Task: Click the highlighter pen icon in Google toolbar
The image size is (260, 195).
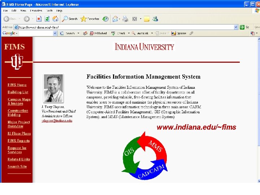Action: coord(191,33)
